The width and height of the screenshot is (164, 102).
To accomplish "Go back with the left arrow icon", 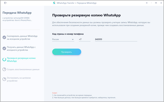I will pyautogui.click(x=5, y=3).
